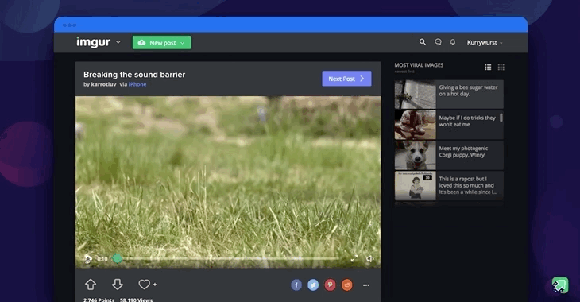Expand the imgur logo dropdown arrow
This screenshot has height=302, width=580.
coord(118,42)
